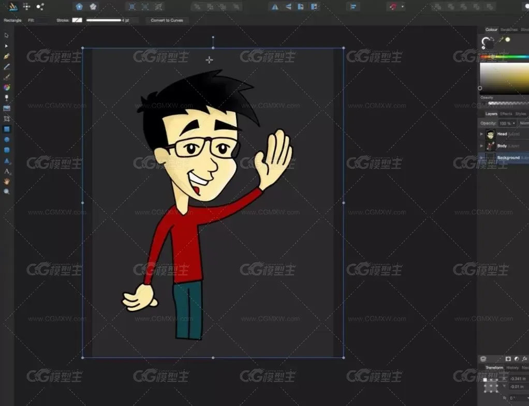Select the Vector Brush tool
Image resolution: width=529 pixels, height=406 pixels.
tap(6, 77)
